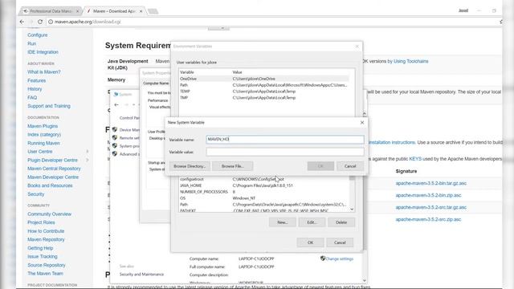Click the maven.apache.org address bar
This screenshot has height=289, width=514.
click(x=272, y=22)
